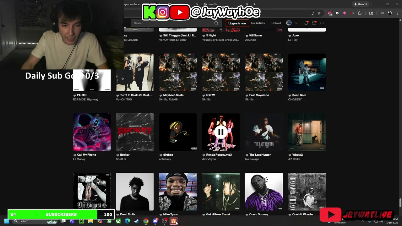The image size is (402, 226).
Task: Open Steam from the taskbar
Action: pos(137,221)
